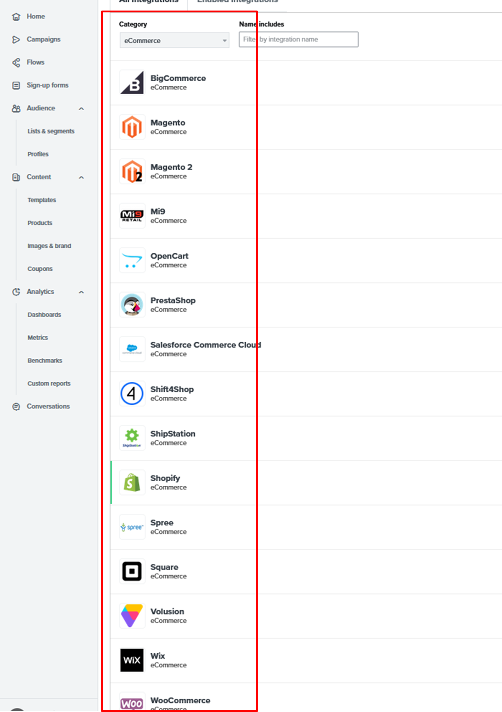Viewport: 502px width, 712px height.
Task: Click the Magento 2 logo icon
Action: (132, 172)
